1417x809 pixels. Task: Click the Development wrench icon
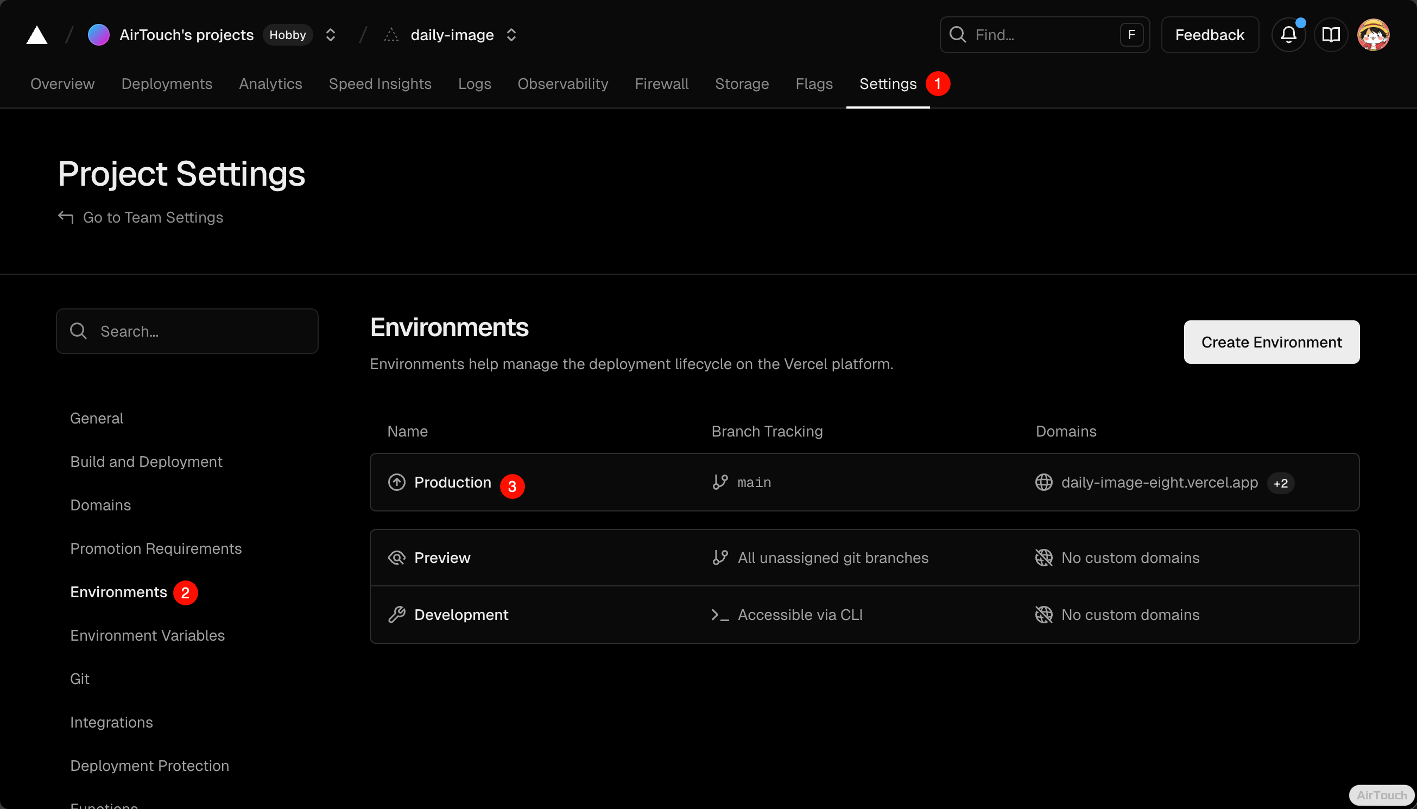pos(397,615)
